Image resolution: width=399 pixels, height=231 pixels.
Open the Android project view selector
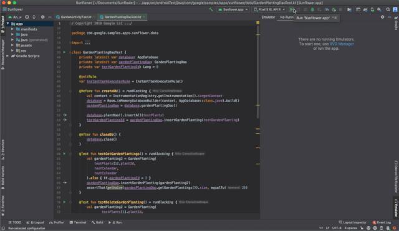(15, 17)
